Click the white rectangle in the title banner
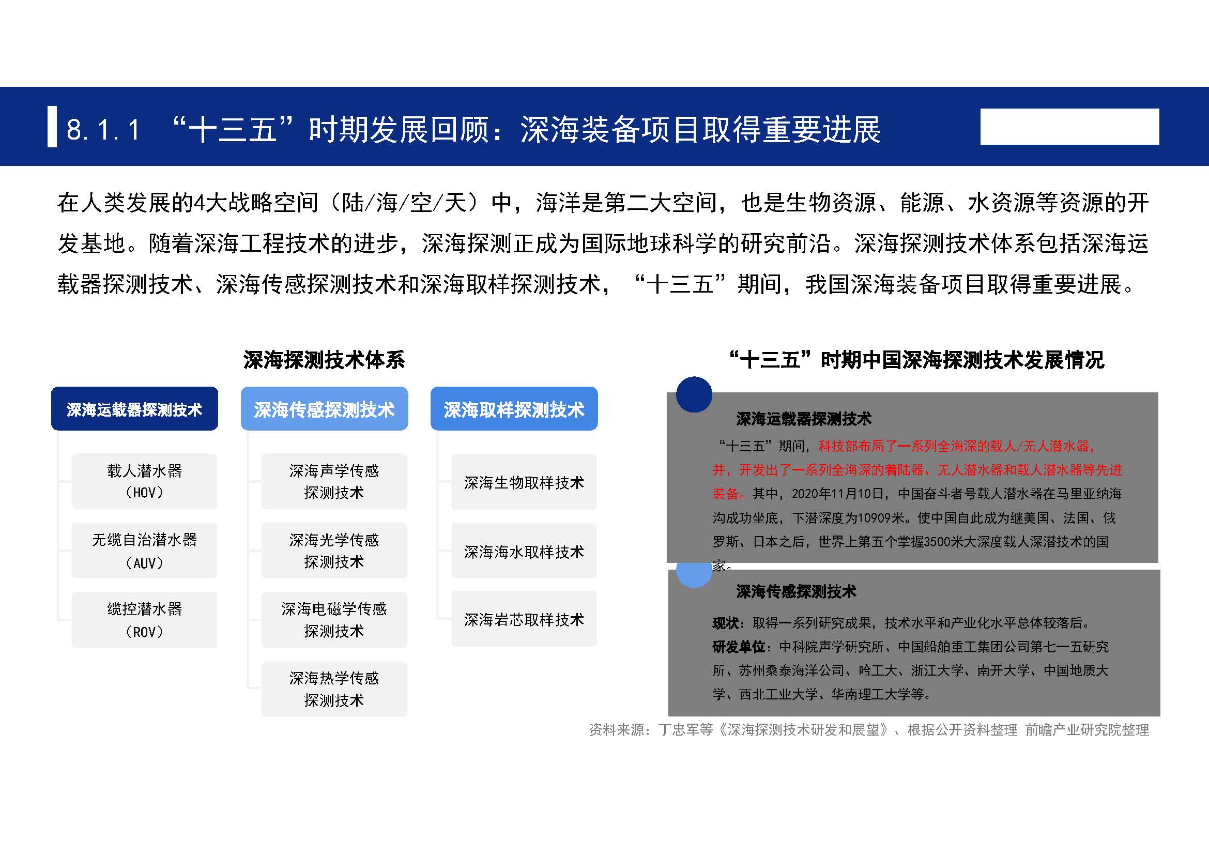 pos(1069,127)
